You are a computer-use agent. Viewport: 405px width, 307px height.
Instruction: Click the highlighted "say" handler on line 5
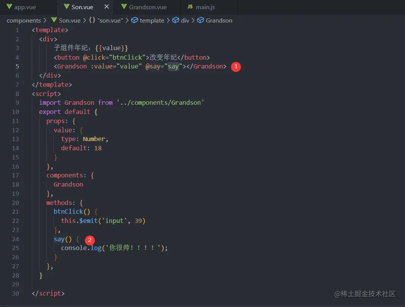173,67
